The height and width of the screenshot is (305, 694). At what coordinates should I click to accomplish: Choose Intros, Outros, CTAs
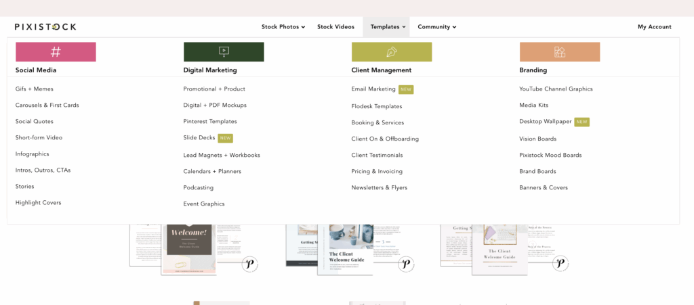tap(43, 170)
